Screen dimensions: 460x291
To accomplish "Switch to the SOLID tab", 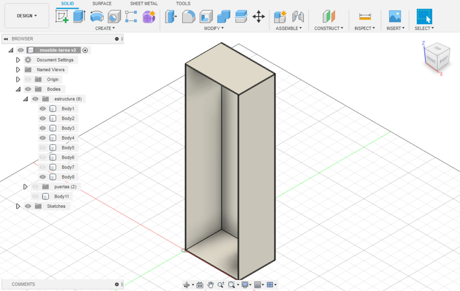I will (68, 4).
